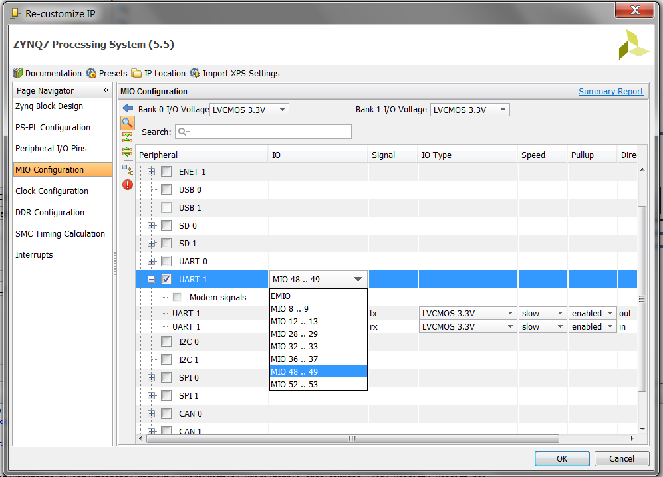Choose MIO 12 .. 13 option

[x=318, y=322]
